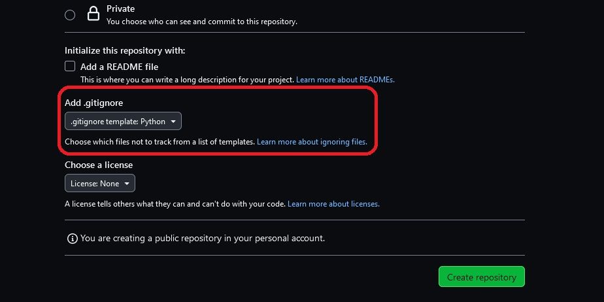The image size is (604, 302).
Task: Follow the Learn more about ignoring files link
Action: 312,141
